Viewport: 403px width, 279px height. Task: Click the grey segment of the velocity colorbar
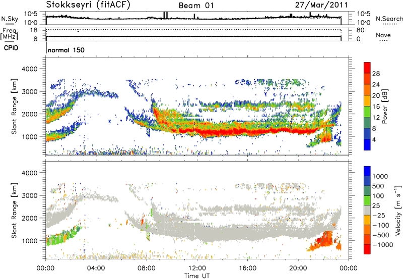click(x=367, y=211)
